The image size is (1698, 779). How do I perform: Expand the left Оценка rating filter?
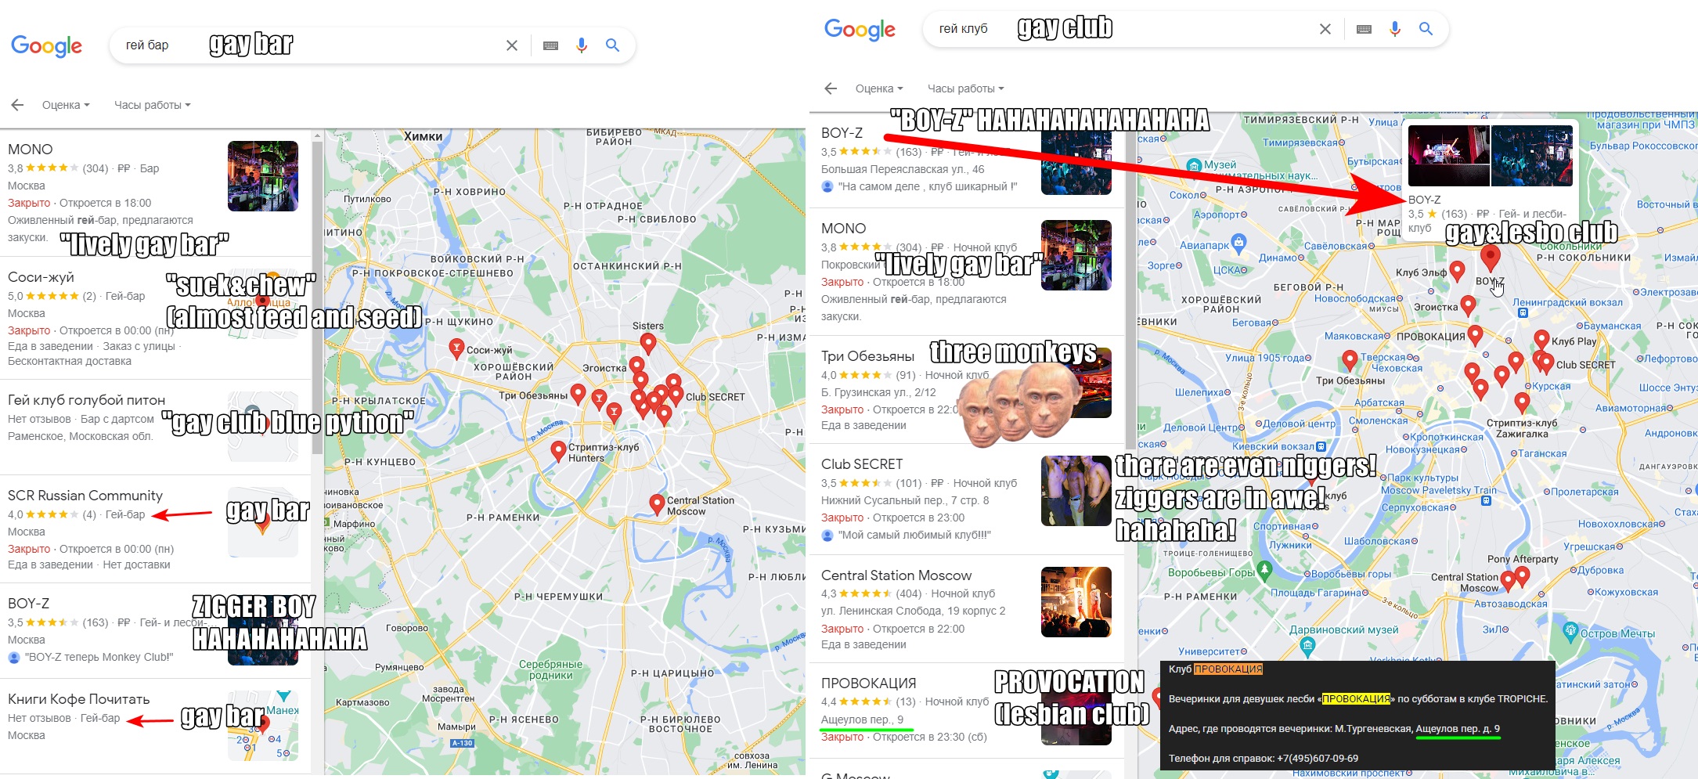pyautogui.click(x=66, y=105)
